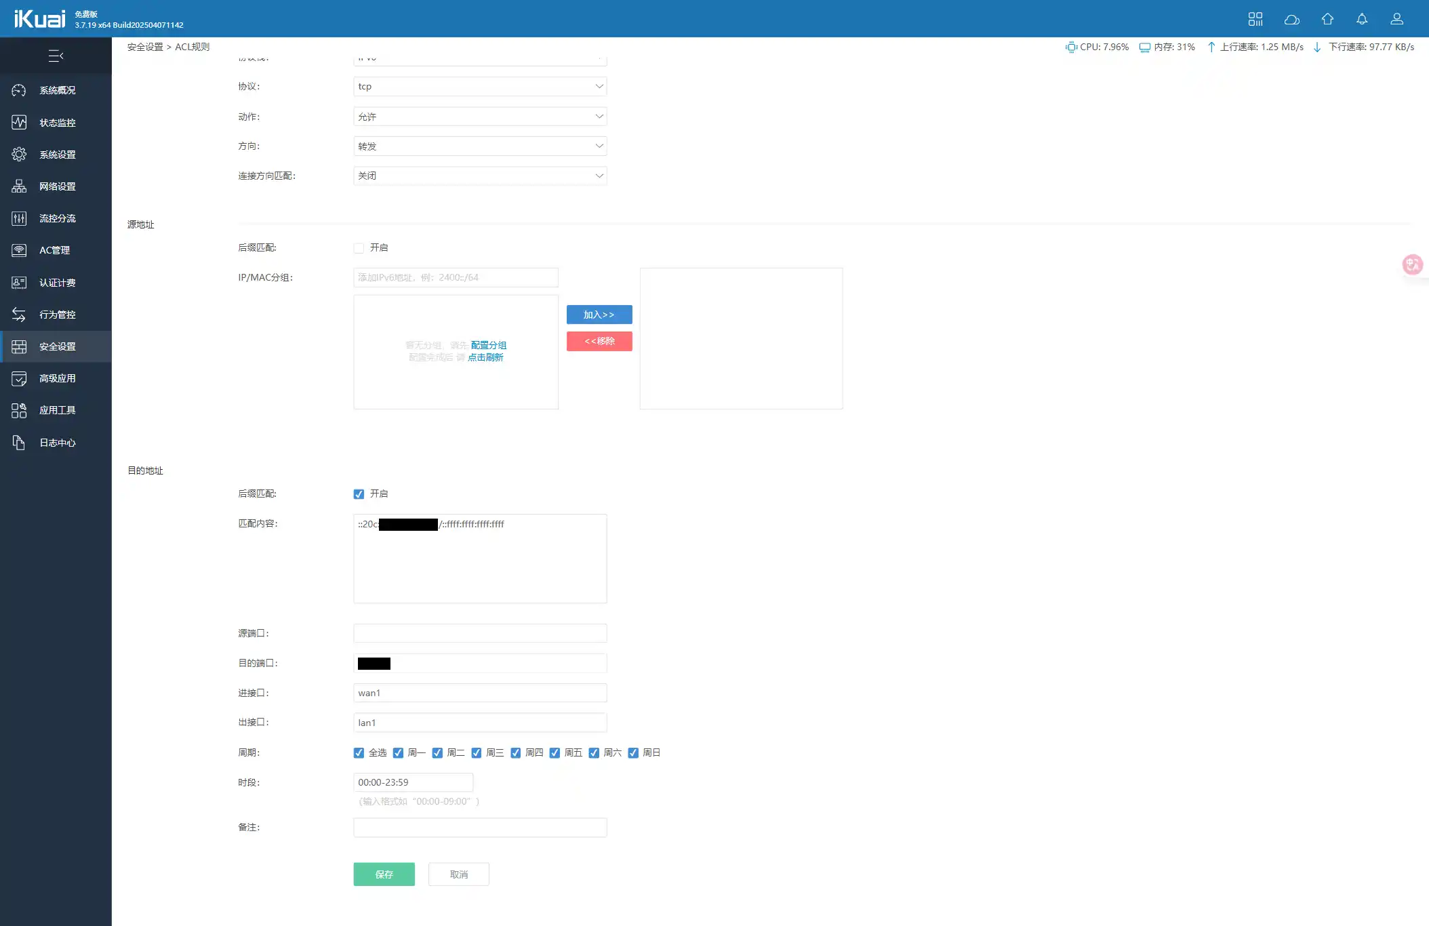Uncheck destination 后缀匹配 开启 checkbox

click(359, 494)
